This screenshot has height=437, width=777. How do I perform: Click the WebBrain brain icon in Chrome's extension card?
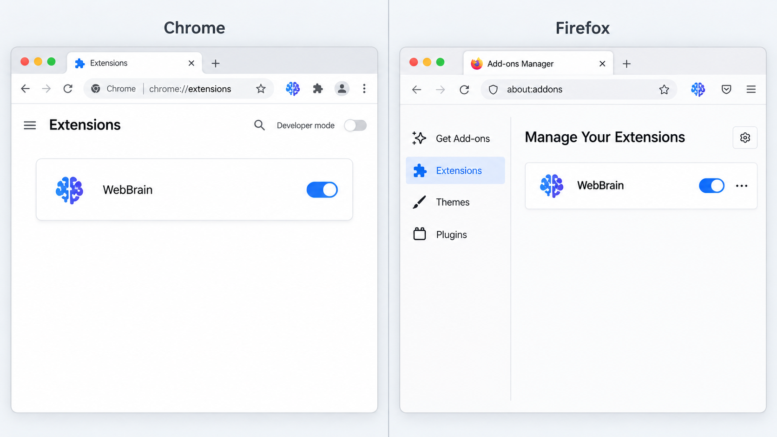(x=70, y=190)
